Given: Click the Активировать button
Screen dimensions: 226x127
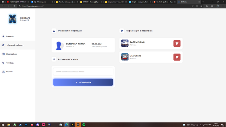Looking at the screenshot, I should (83, 82).
